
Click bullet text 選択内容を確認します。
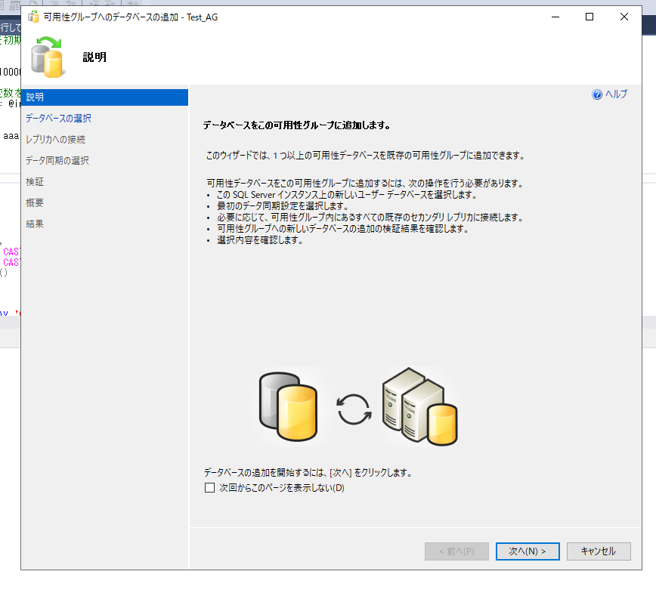coord(260,240)
